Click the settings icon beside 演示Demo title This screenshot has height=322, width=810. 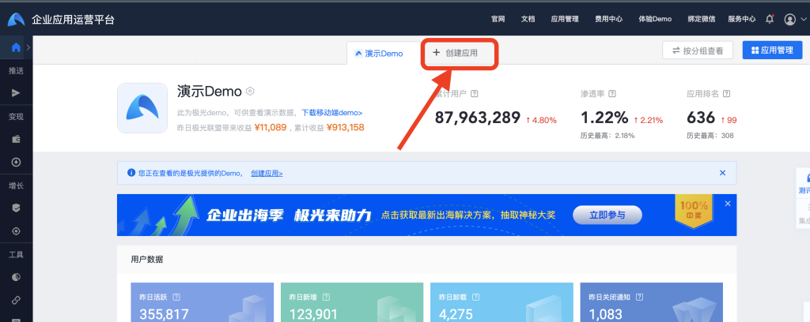click(x=250, y=92)
